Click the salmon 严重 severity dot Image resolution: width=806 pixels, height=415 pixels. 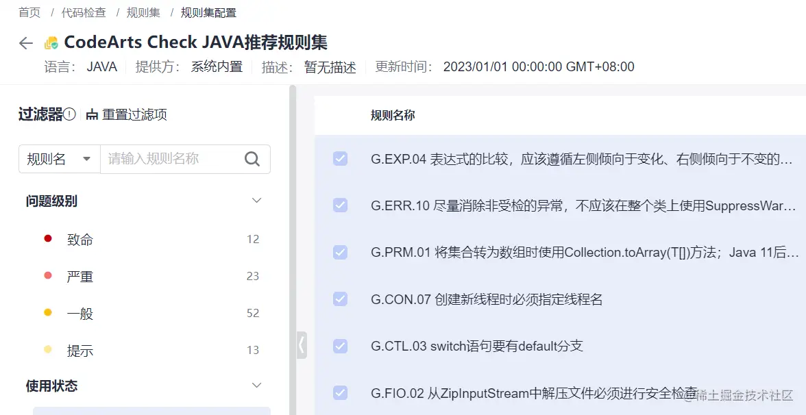point(48,275)
